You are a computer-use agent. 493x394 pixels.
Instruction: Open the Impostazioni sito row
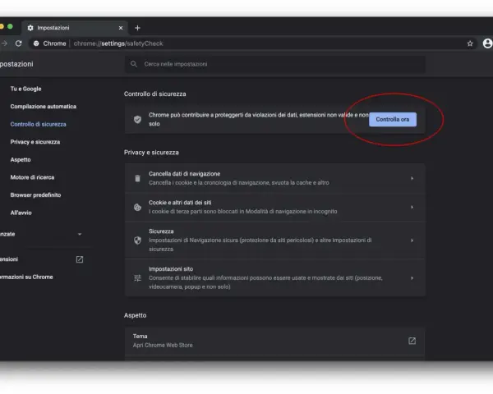click(275, 277)
